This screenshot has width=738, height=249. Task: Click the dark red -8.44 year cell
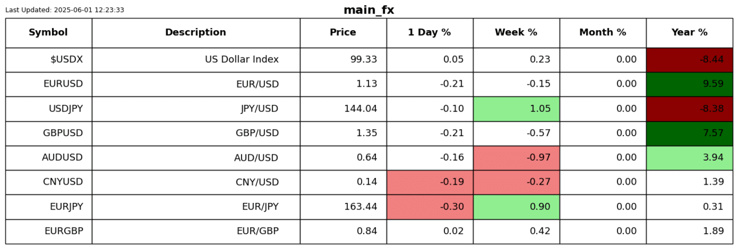point(689,60)
